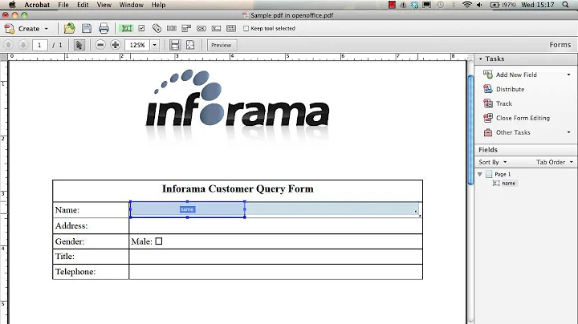
Task: Open the Create menu button
Action: coord(26,28)
